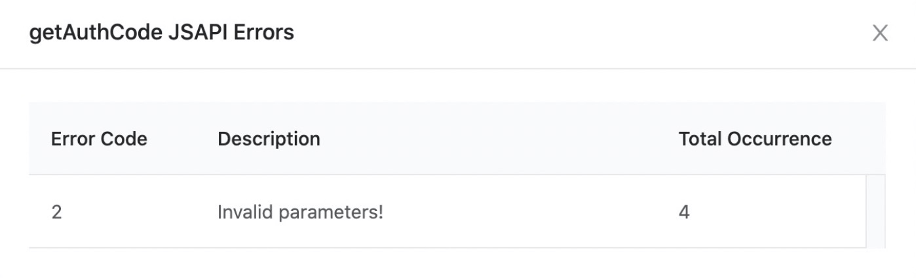The width and height of the screenshot is (916, 278).
Task: Close the getAuthCode JSAPI Errors dialog
Action: click(880, 33)
